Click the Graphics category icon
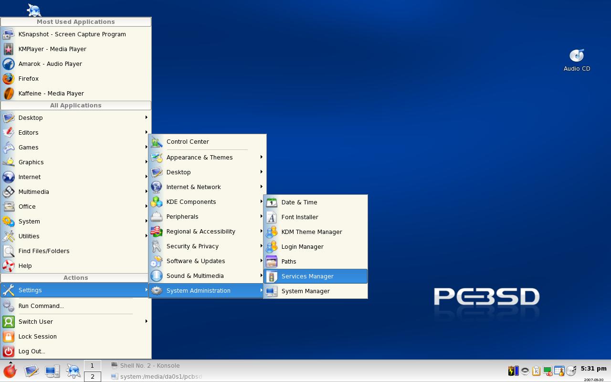The image size is (611, 382). pos(9,162)
